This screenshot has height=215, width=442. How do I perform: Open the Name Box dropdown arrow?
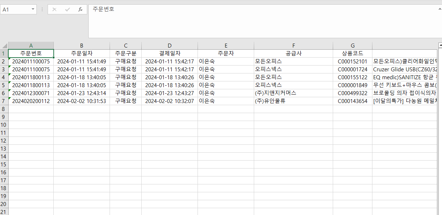[x=33, y=9]
